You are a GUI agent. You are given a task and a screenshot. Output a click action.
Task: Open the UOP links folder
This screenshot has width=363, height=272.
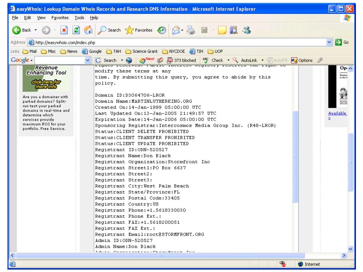click(x=215, y=51)
